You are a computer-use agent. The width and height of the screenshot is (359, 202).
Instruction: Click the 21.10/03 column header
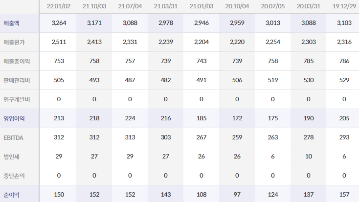point(94,6)
